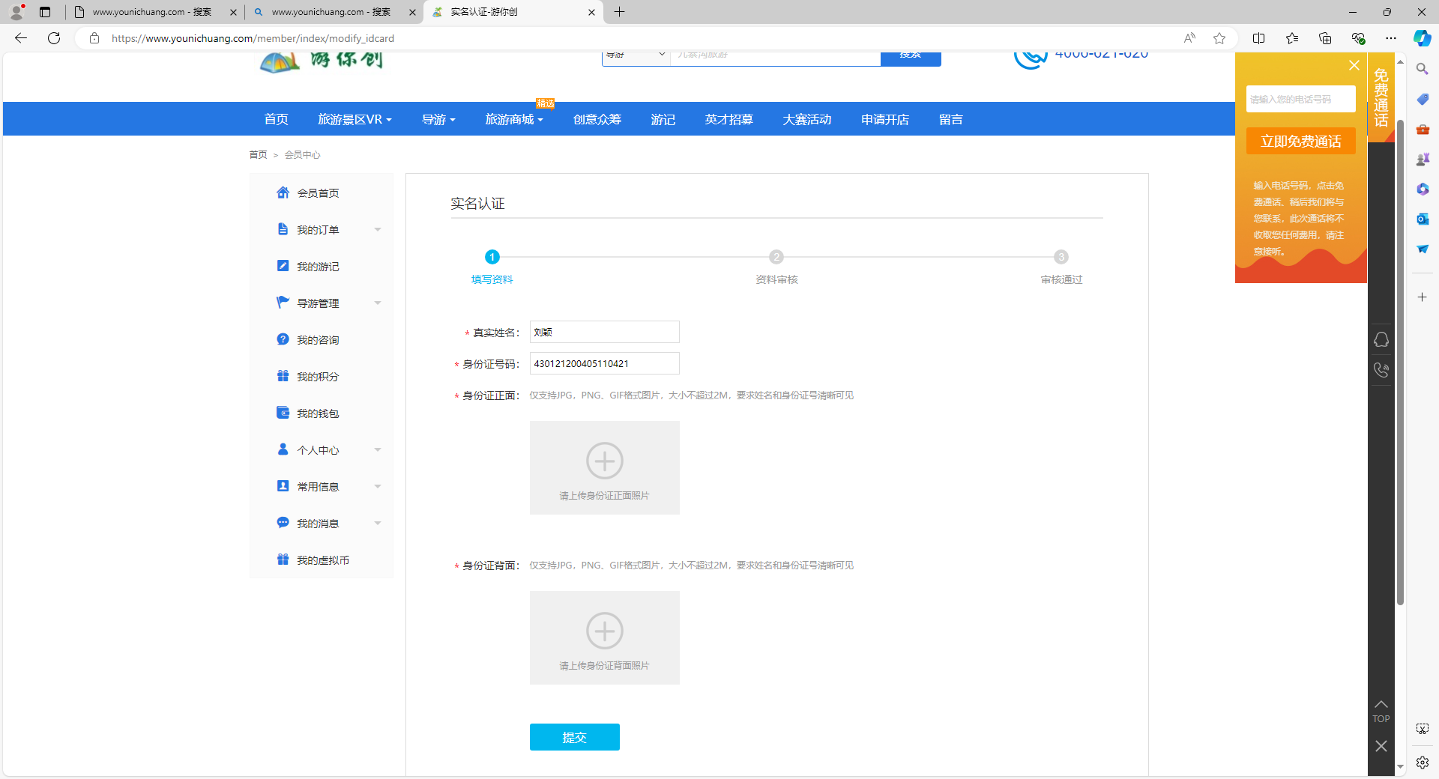Click the 立即免费通话 button
Image resolution: width=1439 pixels, height=779 pixels.
1300,142
